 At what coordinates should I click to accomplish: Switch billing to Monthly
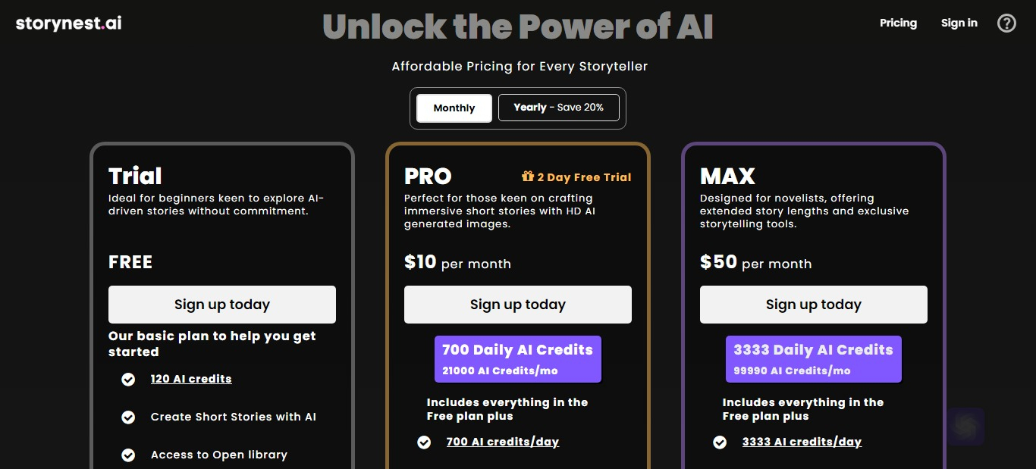coord(454,108)
